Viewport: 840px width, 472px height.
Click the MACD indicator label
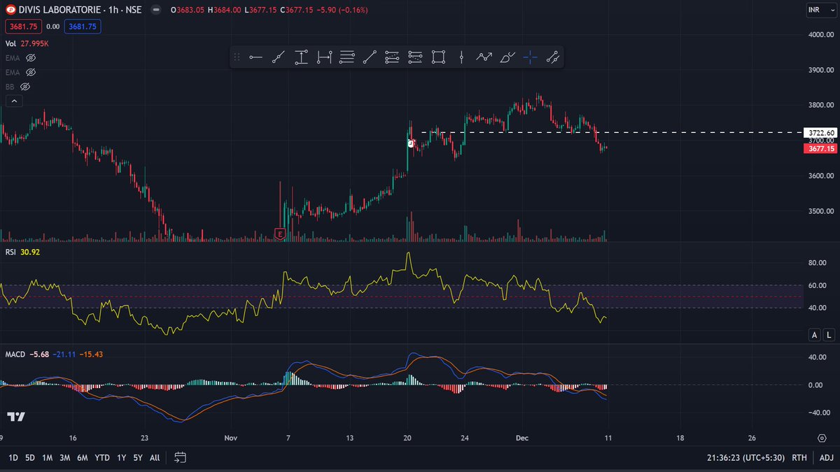point(15,355)
